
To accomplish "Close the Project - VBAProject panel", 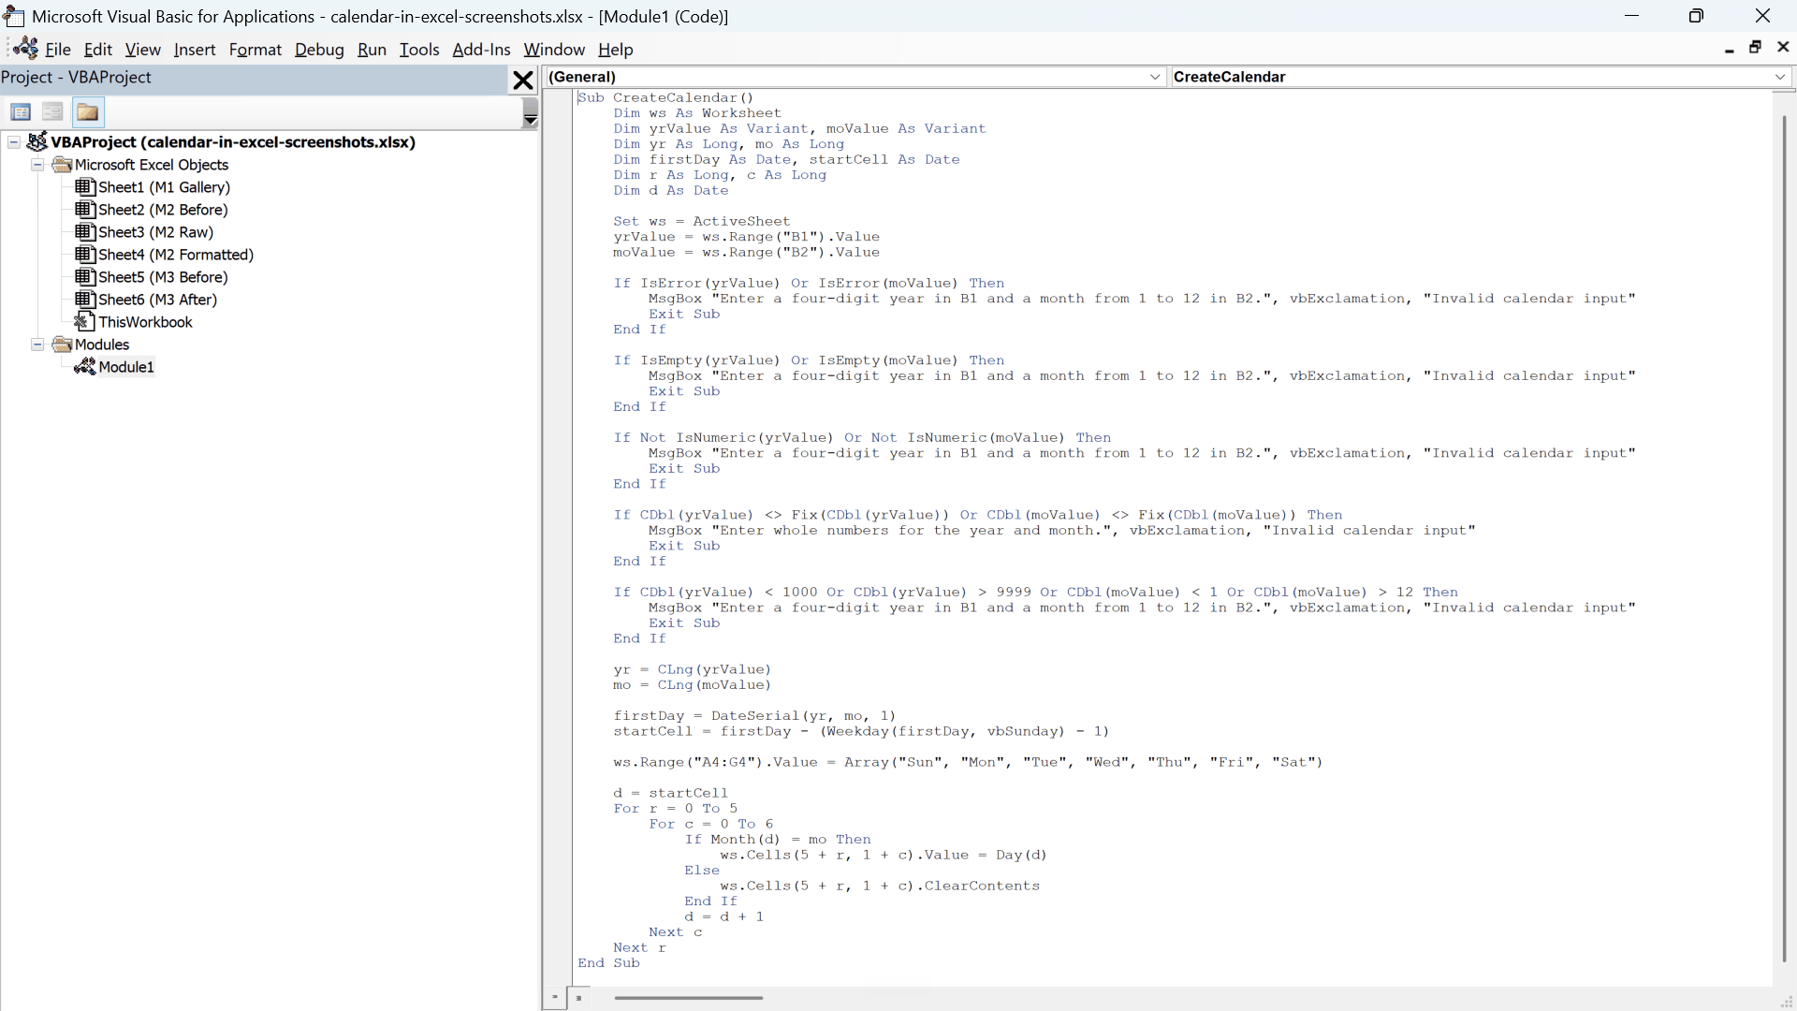I will [523, 80].
